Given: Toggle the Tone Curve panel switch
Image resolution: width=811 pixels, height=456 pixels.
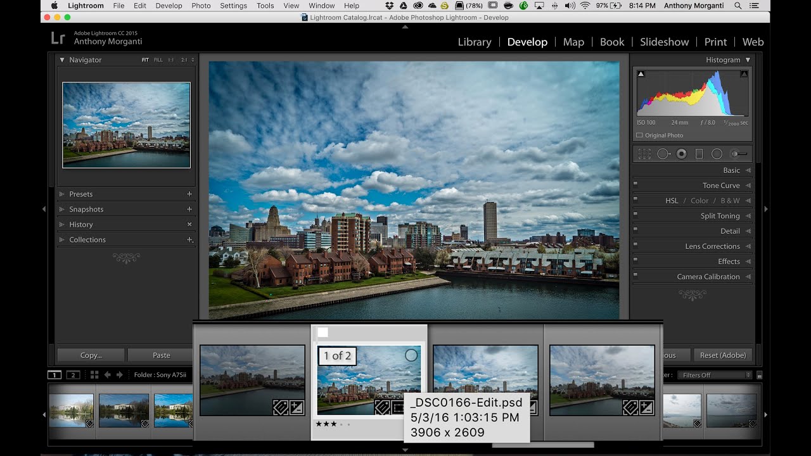Looking at the screenshot, I should (635, 185).
